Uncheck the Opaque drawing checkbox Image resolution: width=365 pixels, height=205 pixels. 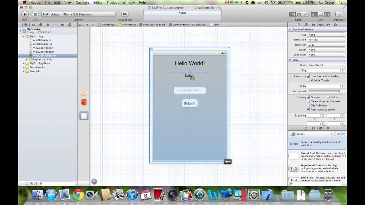click(x=308, y=97)
